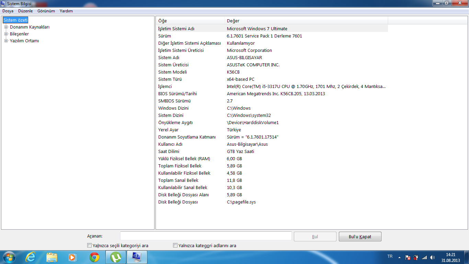
Task: Open the Görünüm menu
Action: point(46,11)
